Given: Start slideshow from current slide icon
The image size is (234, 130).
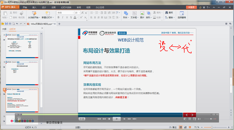Looking at the screenshot, I should point(34,13).
